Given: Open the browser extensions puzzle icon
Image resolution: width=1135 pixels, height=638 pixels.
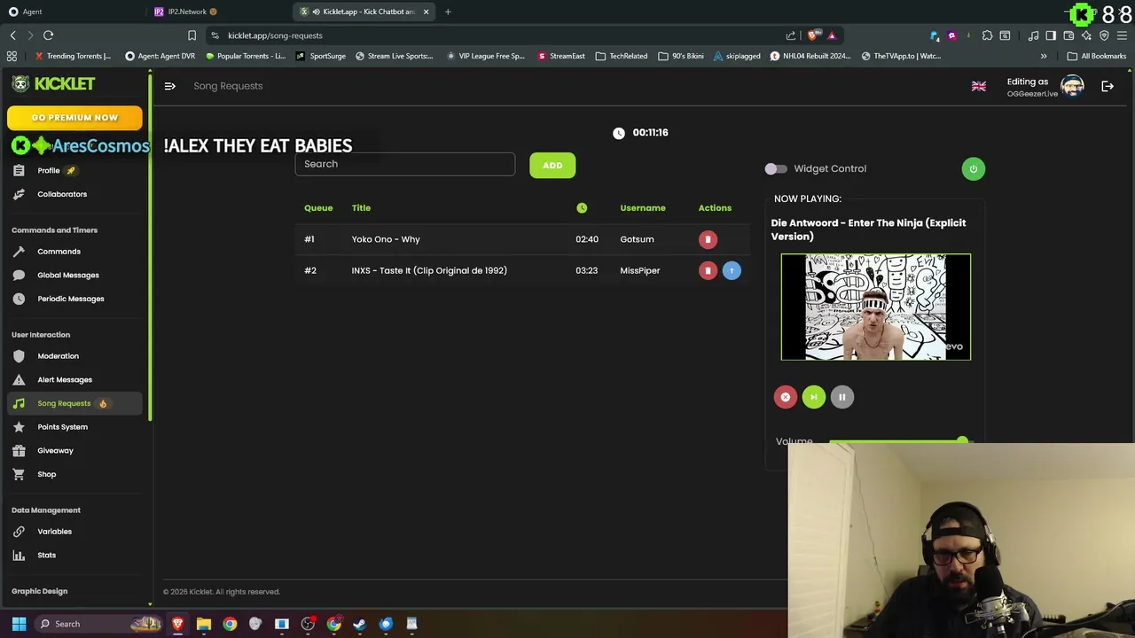Looking at the screenshot, I should pyautogui.click(x=987, y=35).
